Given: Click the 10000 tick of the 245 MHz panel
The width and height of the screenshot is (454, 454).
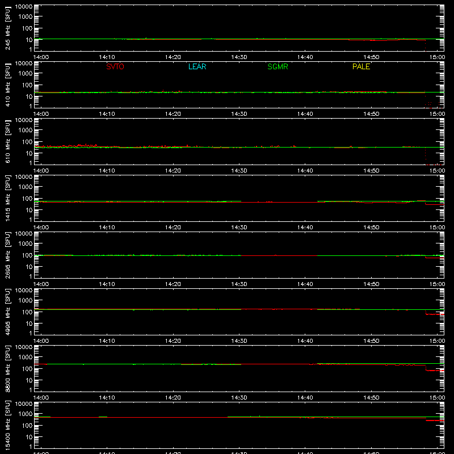Looking at the screenshot, I should (24, 7).
